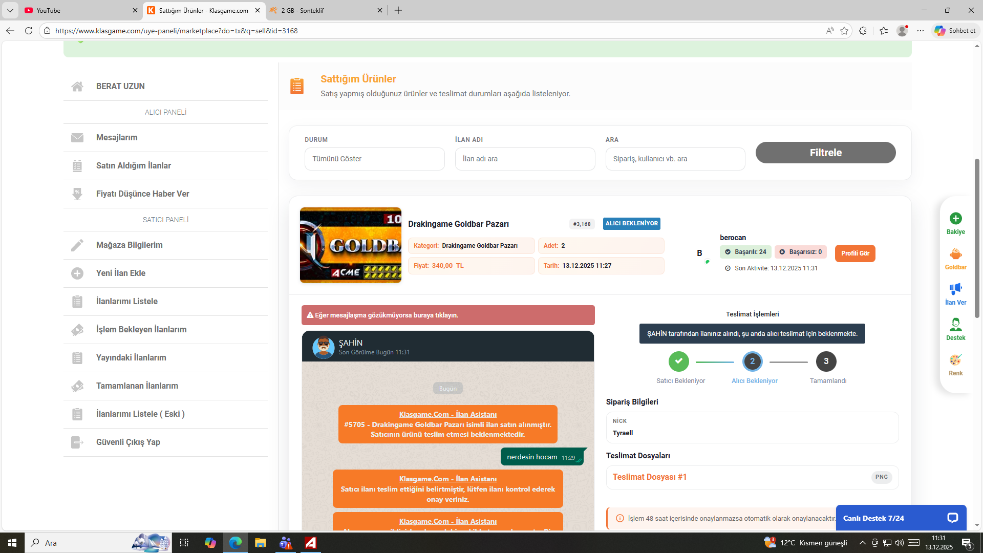The height and width of the screenshot is (553, 983).
Task: Click the home icon beside BERAT UZUN
Action: coord(77,87)
